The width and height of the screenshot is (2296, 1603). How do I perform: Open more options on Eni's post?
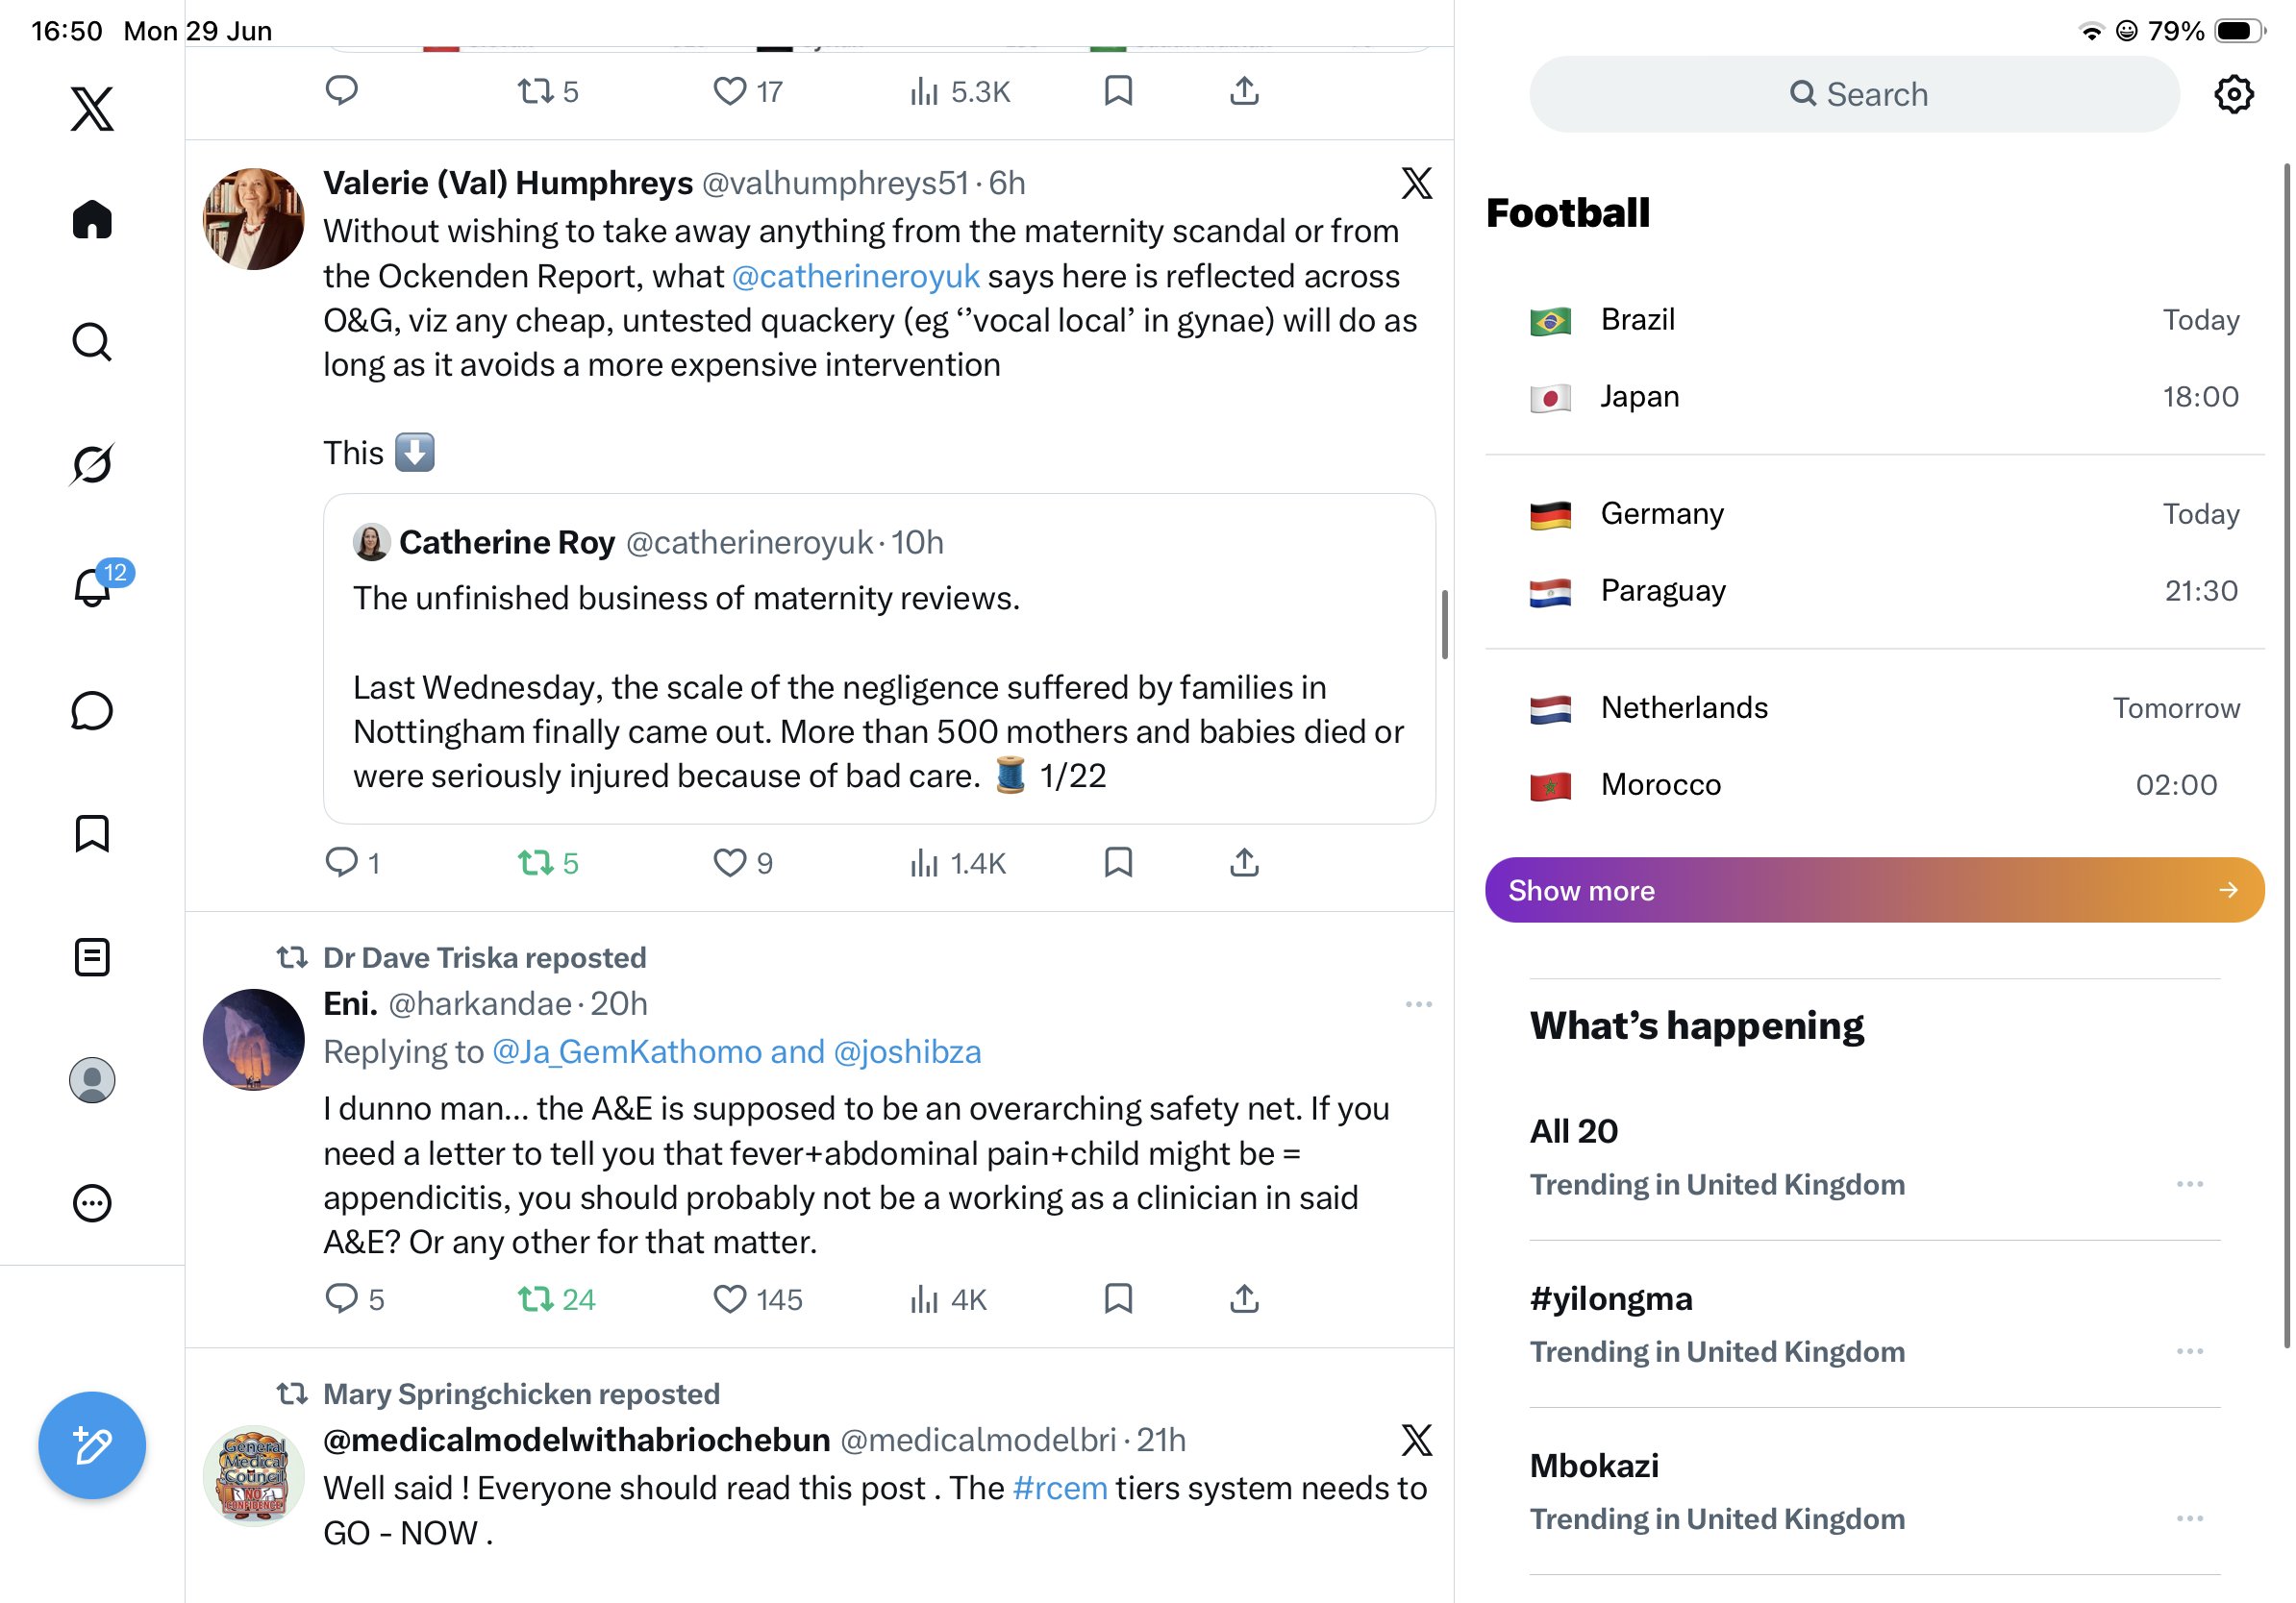[x=1418, y=1003]
